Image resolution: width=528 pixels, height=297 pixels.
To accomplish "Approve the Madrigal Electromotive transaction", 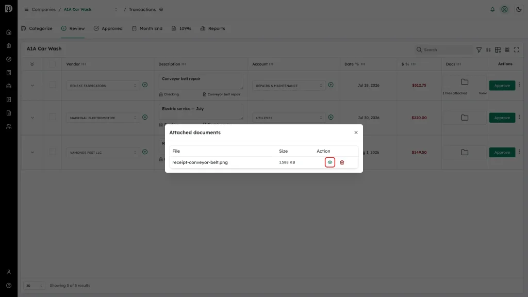I will (x=502, y=118).
